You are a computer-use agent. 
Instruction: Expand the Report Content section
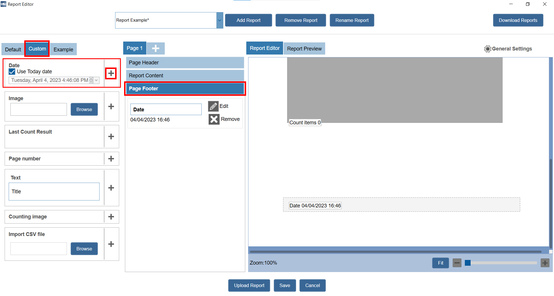point(185,76)
